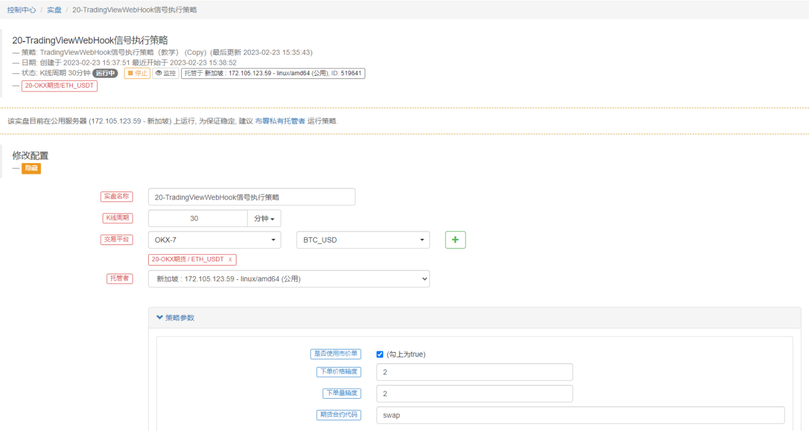Click the 托管者 label
This screenshot has width=809, height=431.
click(x=119, y=279)
